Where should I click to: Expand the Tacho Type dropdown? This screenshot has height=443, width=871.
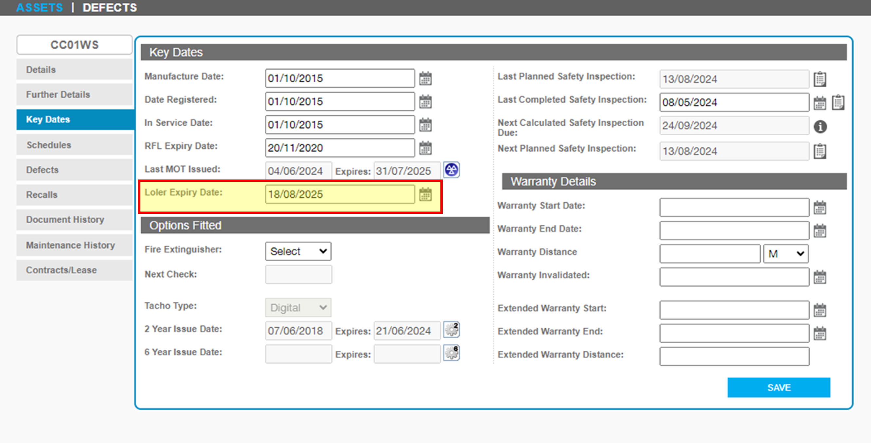click(x=298, y=308)
